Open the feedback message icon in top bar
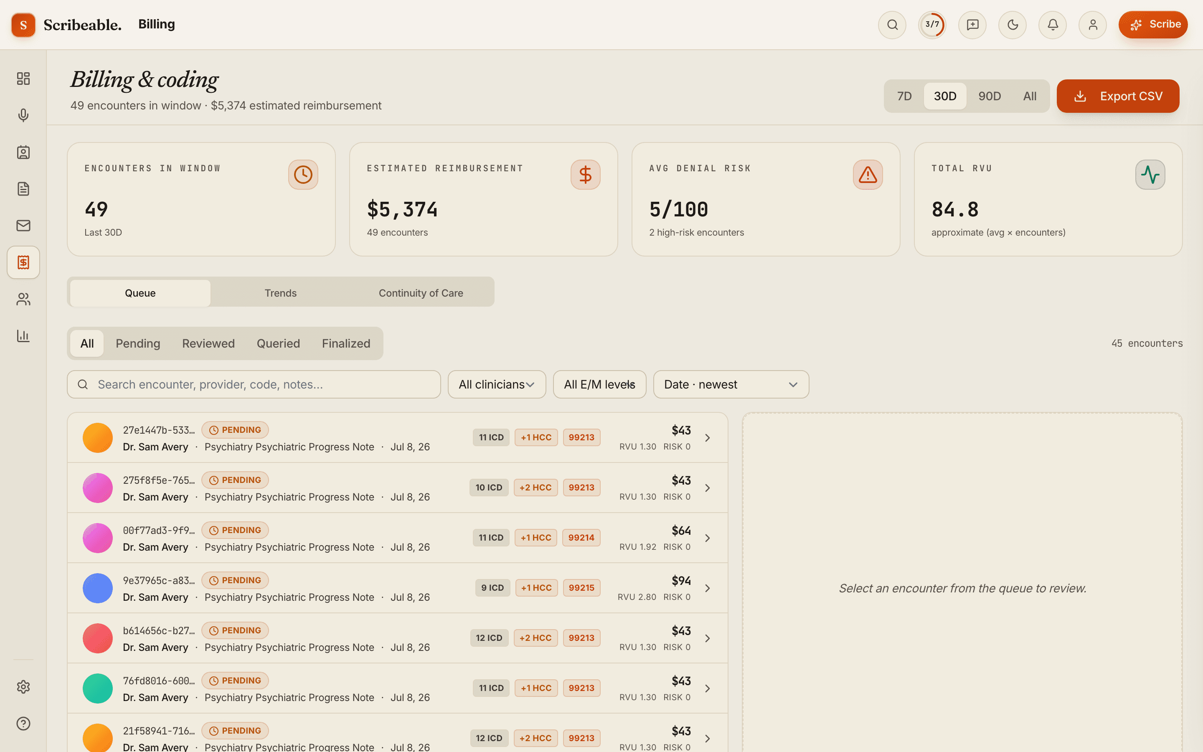This screenshot has height=752, width=1203. click(972, 25)
